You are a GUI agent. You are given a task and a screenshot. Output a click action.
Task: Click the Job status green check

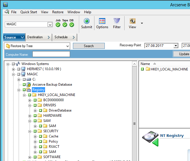(x=58, y=25)
